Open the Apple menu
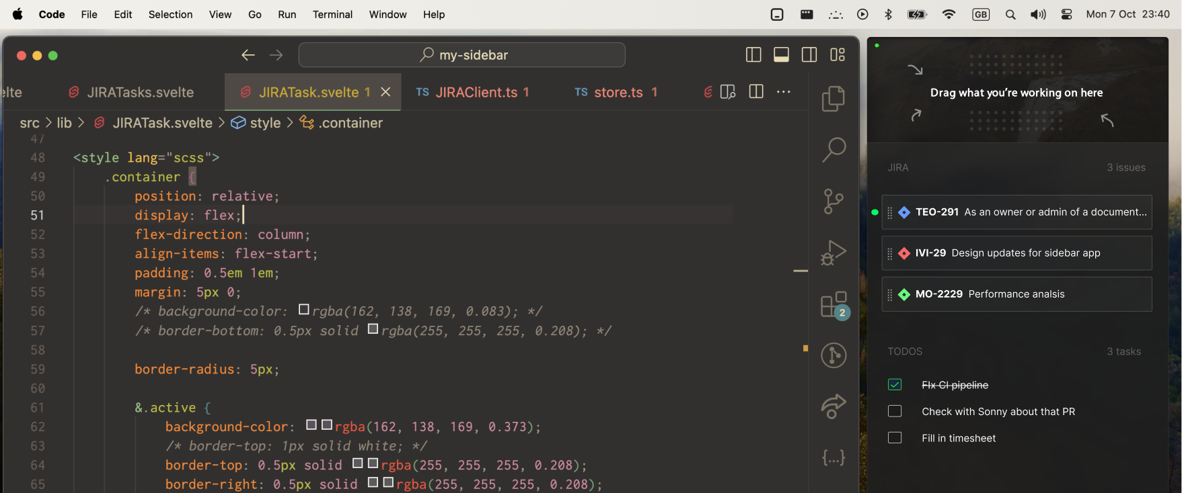Screen dimensions: 1182x493 click(x=17, y=14)
